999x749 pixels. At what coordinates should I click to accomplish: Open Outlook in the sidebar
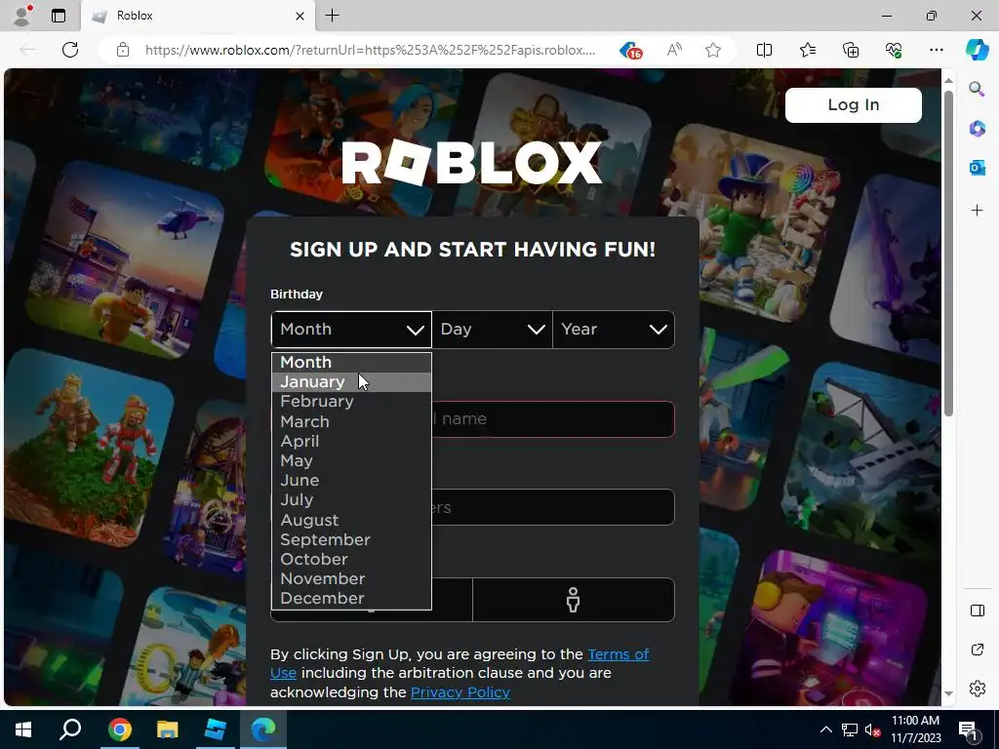click(x=977, y=168)
